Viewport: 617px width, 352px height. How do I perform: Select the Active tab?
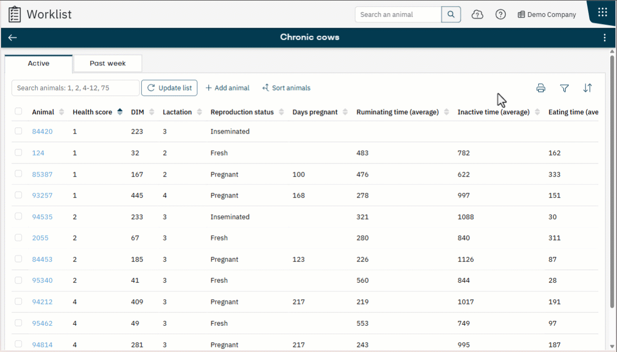(x=39, y=63)
